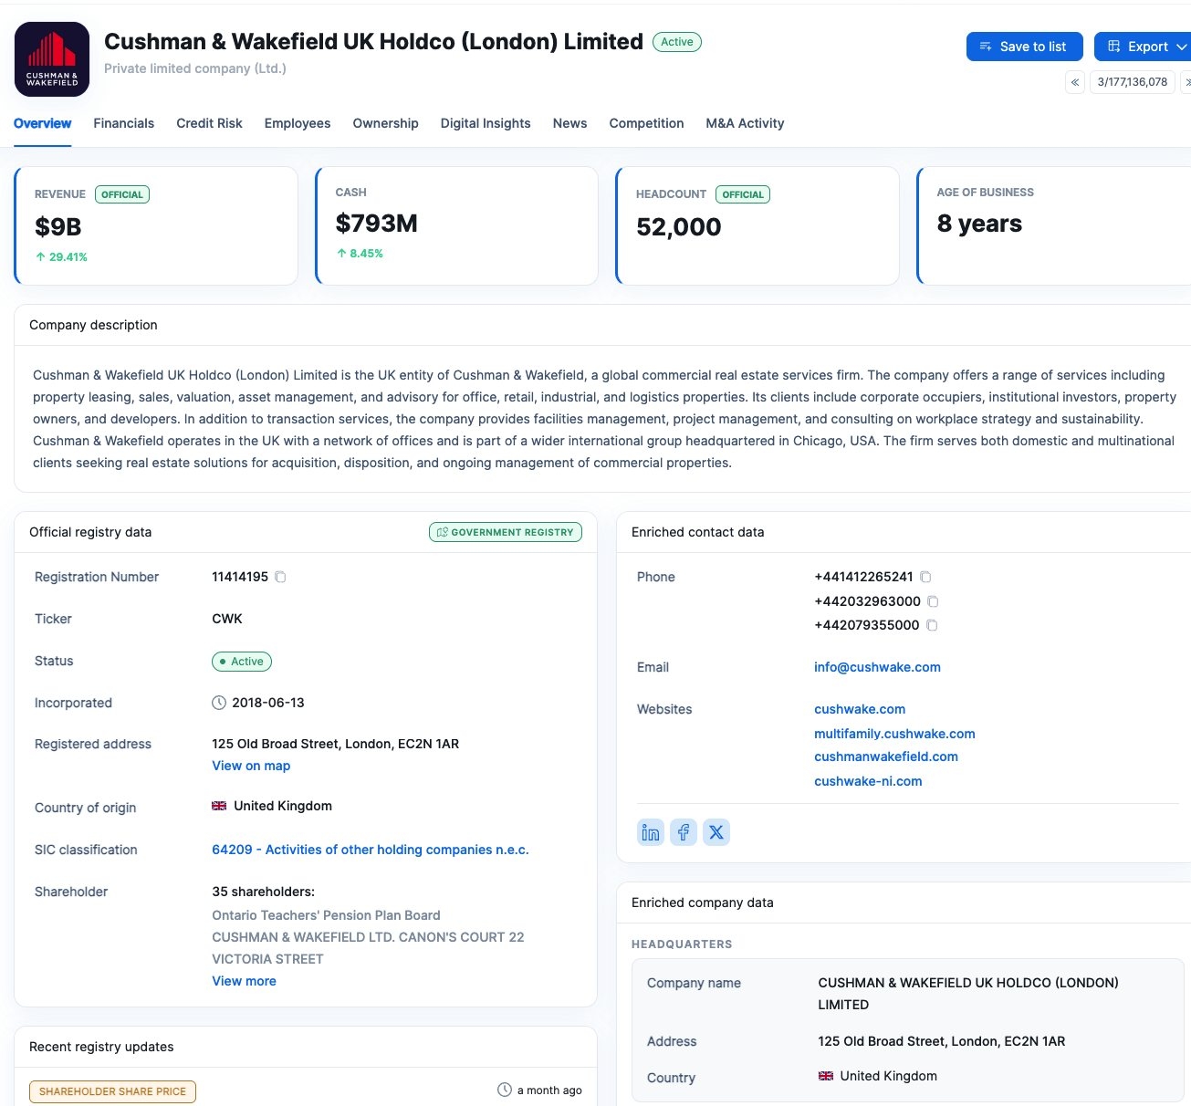1191x1106 pixels.
Task: Open the News tab
Action: 569,123
